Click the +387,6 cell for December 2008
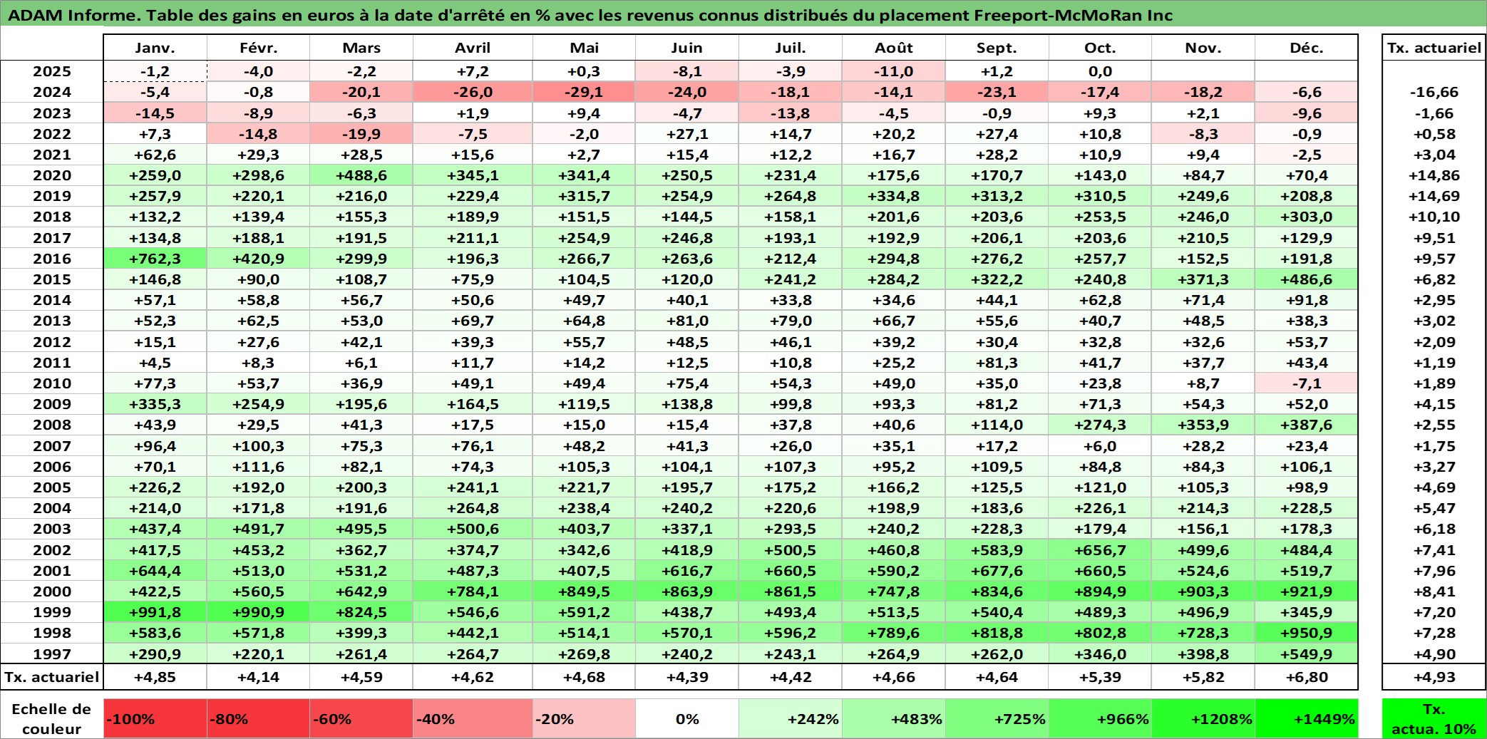This screenshot has height=739, width=1487. click(1306, 425)
